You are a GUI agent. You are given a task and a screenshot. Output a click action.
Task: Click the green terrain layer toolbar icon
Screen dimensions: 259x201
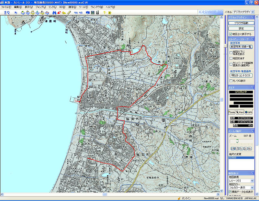click(23, 13)
